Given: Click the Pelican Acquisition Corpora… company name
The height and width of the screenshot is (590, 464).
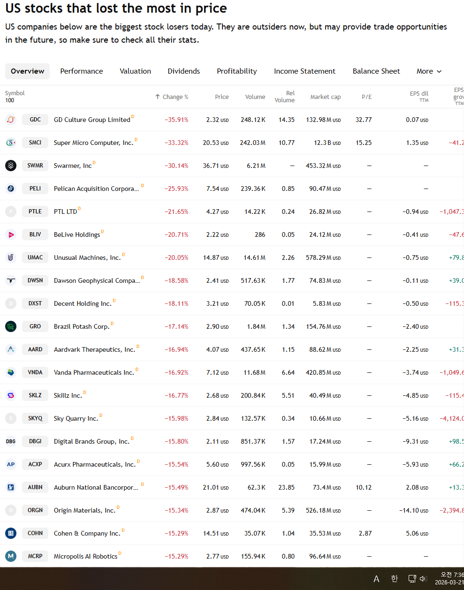Looking at the screenshot, I should point(96,189).
